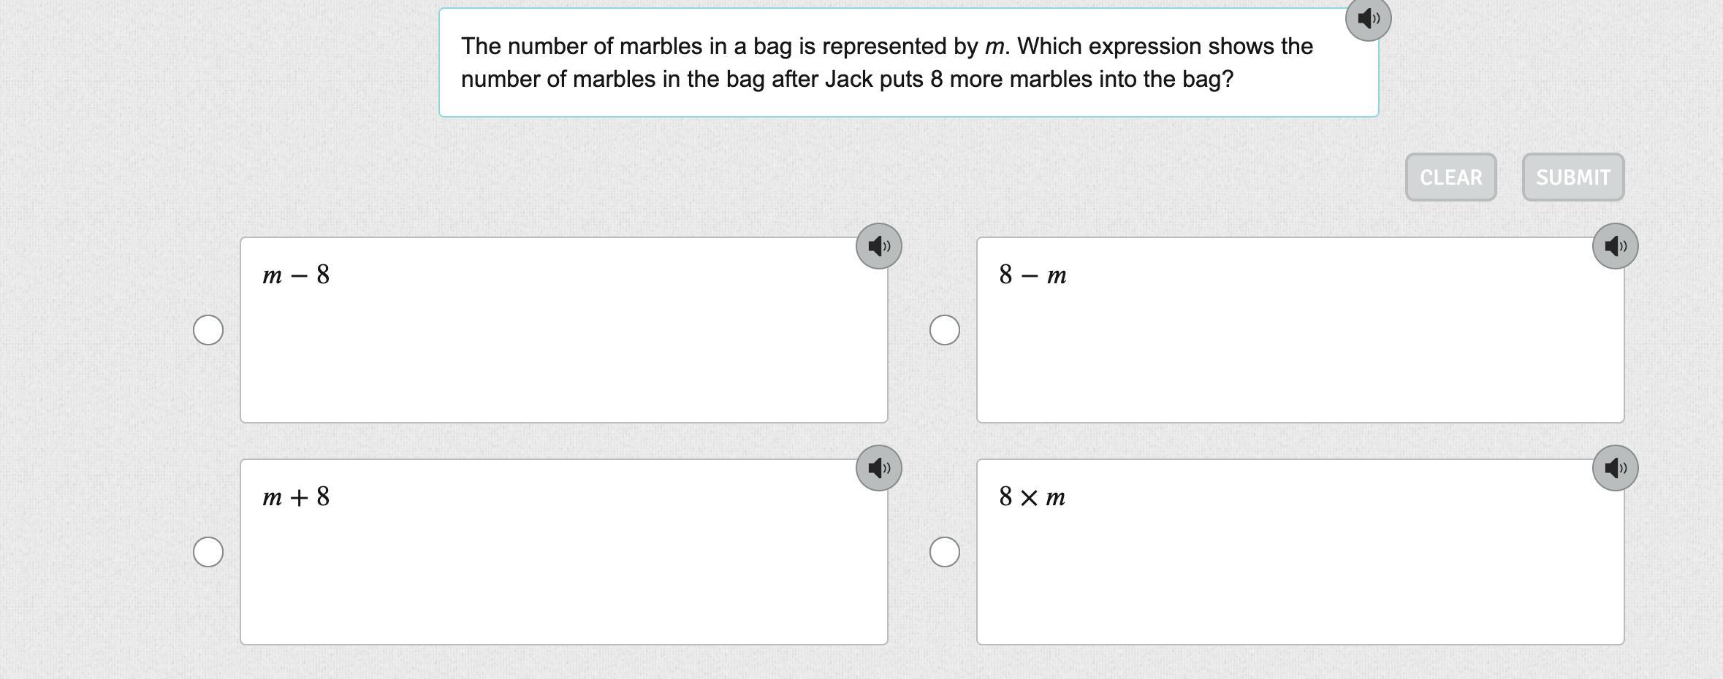Play audio for the 8 × m answer

point(1615,468)
